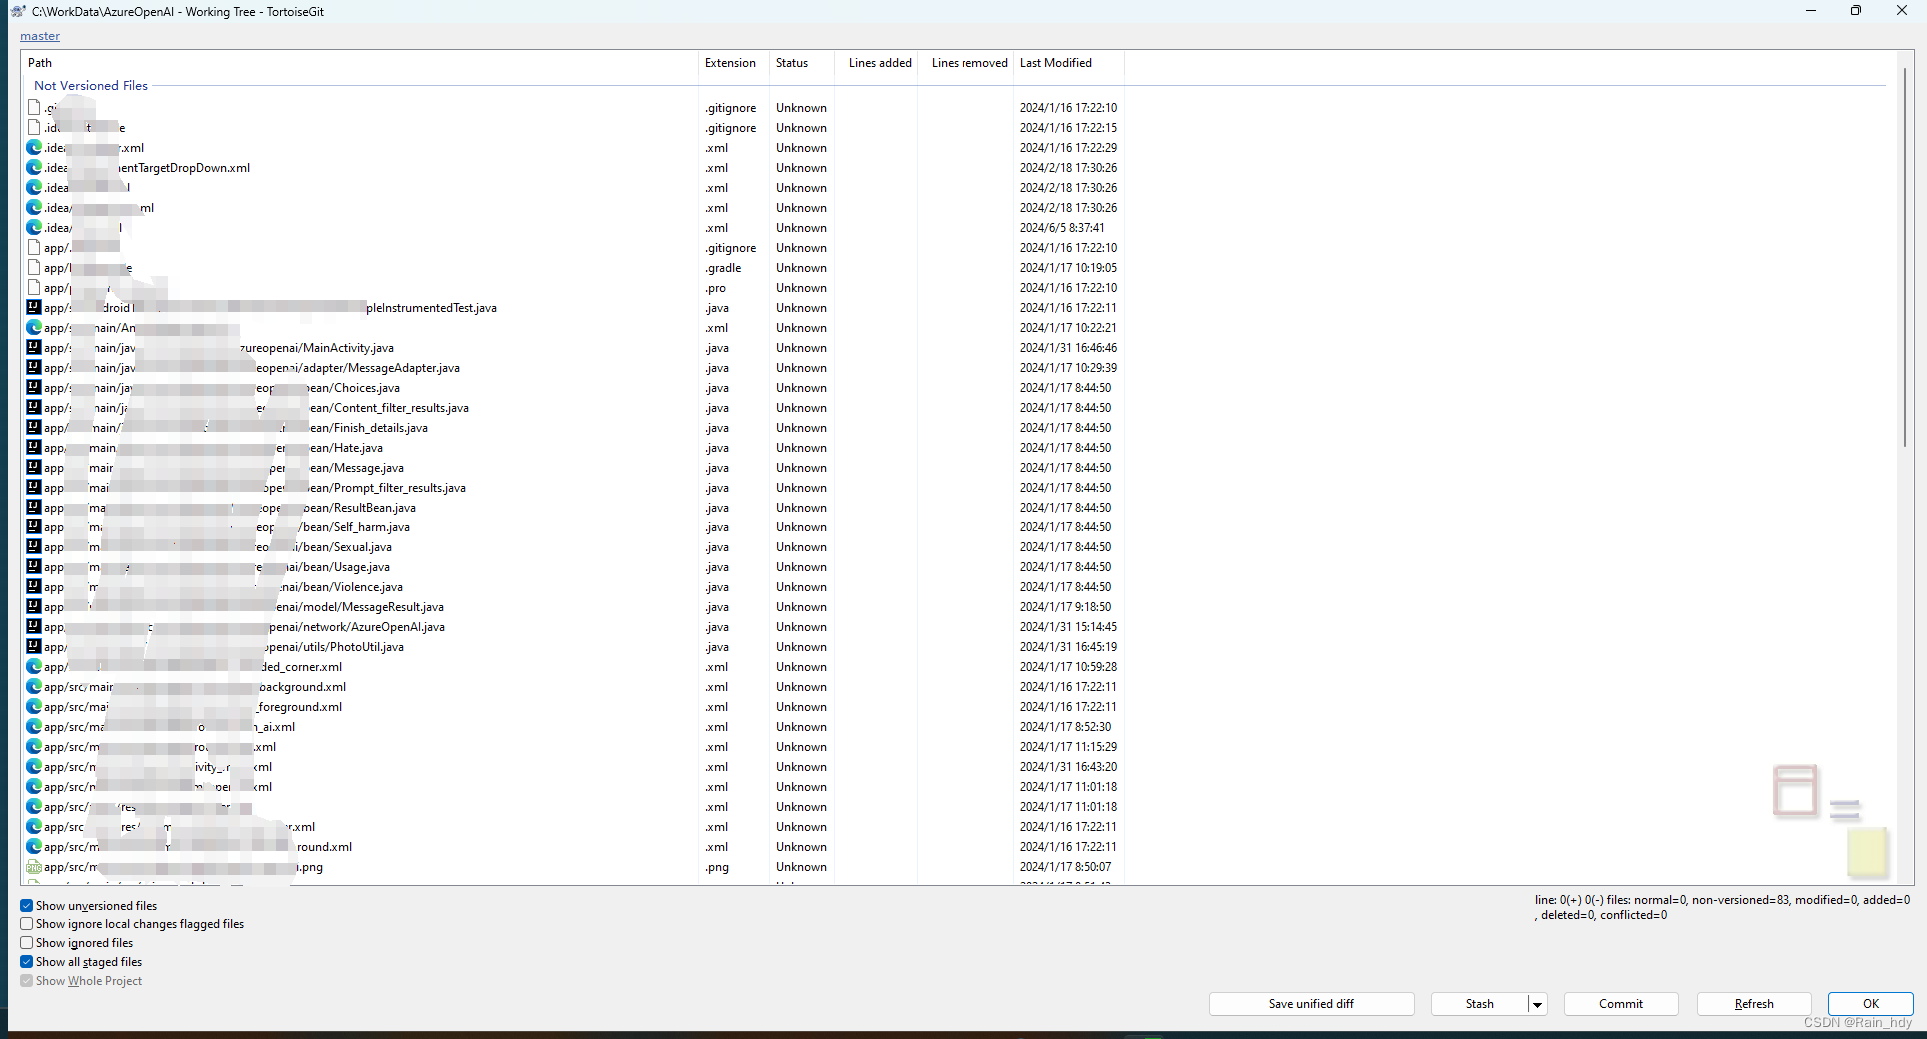Click the 2024/1/17 9:18:50 timestamp

click(1065, 607)
